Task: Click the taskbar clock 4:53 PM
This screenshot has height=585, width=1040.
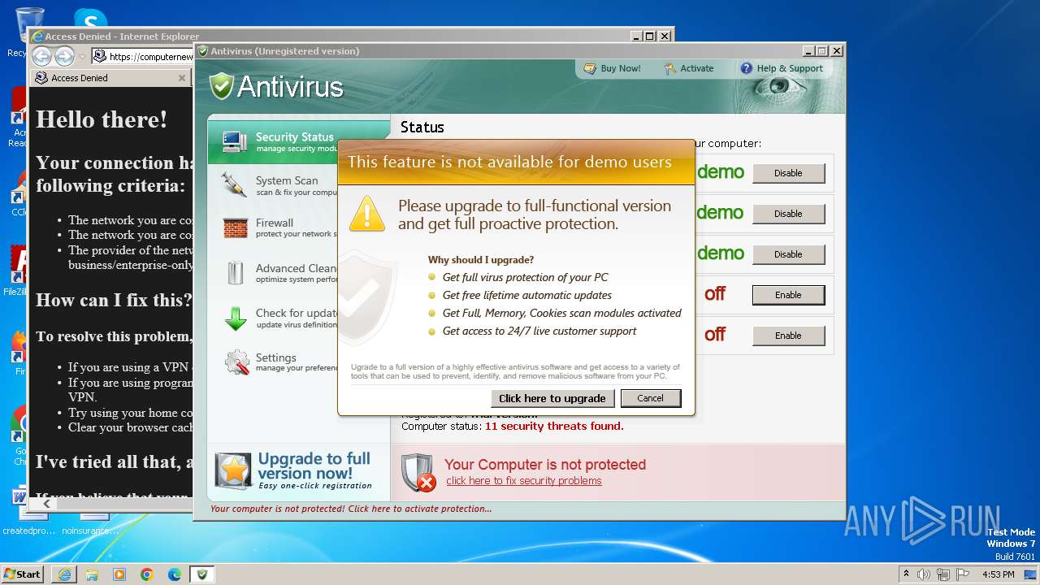Action: coord(998,574)
